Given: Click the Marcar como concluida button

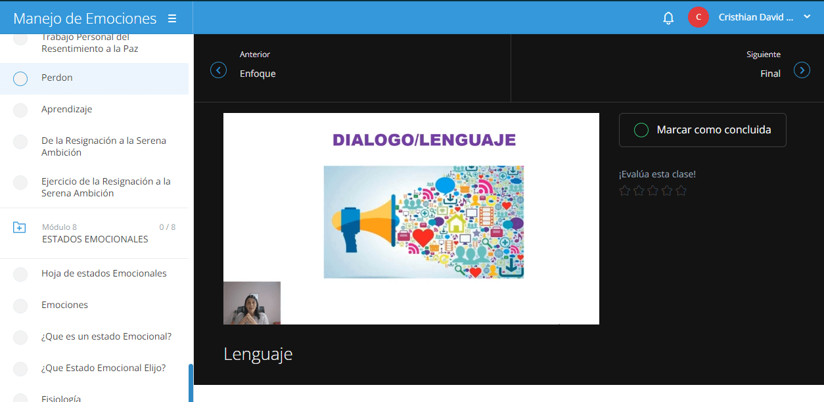Looking at the screenshot, I should (x=702, y=130).
